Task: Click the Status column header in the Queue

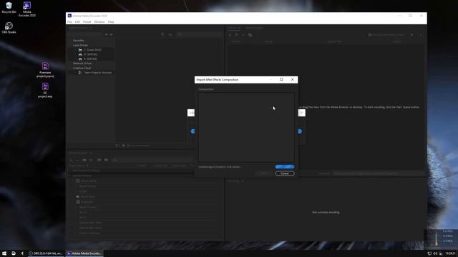Action: click(x=397, y=41)
